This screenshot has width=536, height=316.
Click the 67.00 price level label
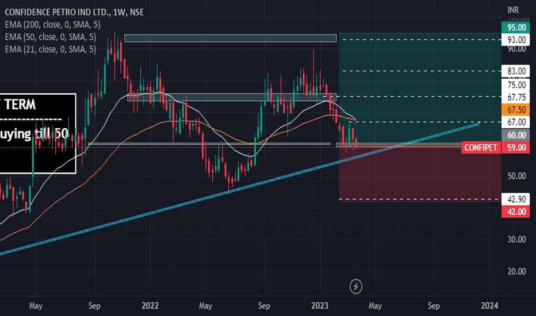[516, 122]
